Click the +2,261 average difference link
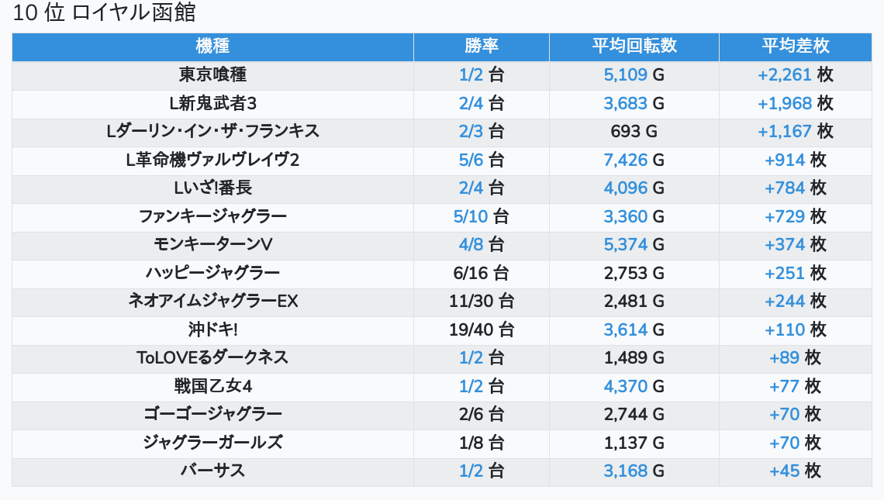Viewport: 884px width, 500px height. [785, 75]
